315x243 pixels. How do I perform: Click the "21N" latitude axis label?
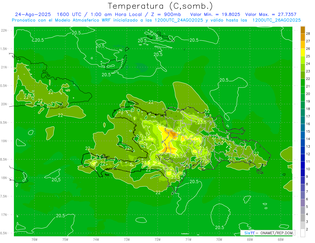[x=4, y=67]
